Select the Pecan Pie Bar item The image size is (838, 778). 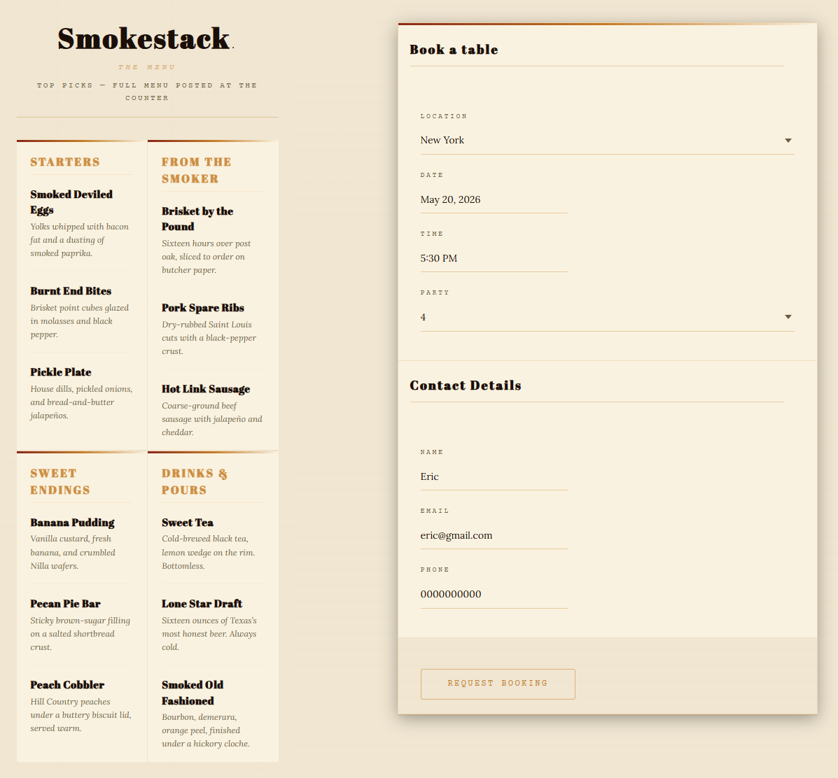point(66,604)
